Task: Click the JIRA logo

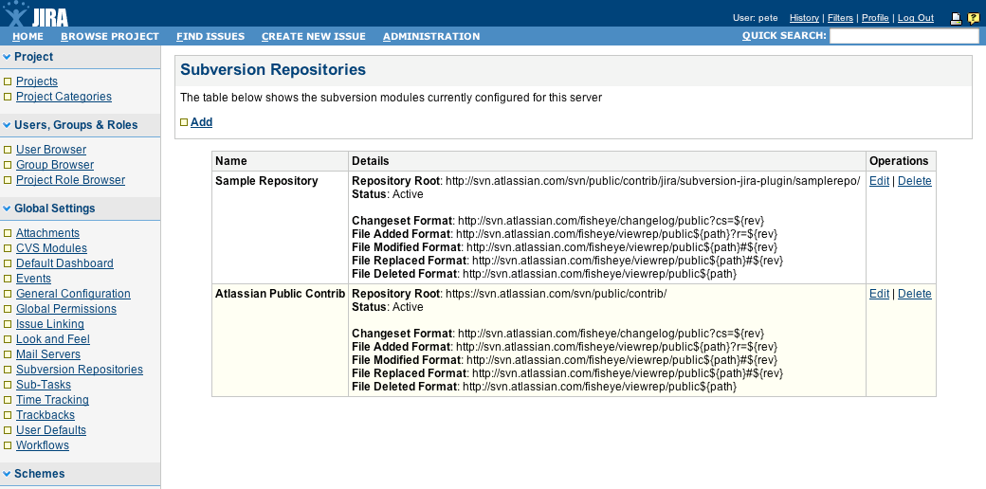Action: [x=35, y=14]
